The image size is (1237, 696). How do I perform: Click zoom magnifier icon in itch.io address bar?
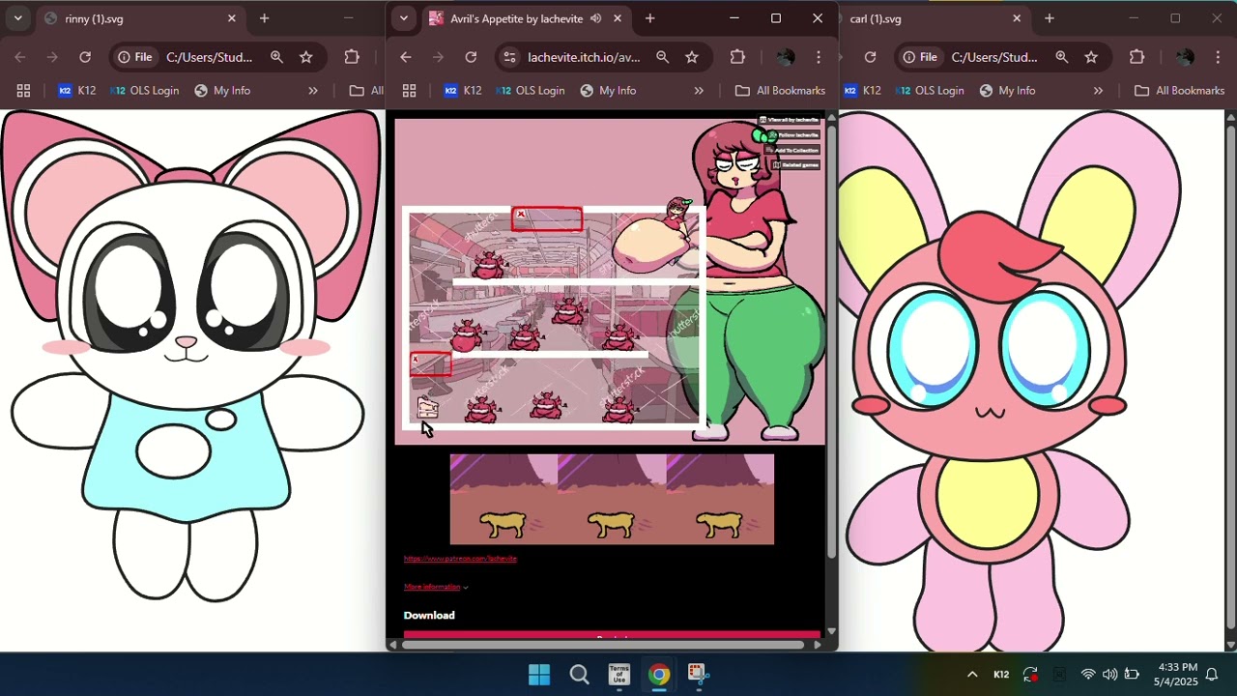[663, 57]
